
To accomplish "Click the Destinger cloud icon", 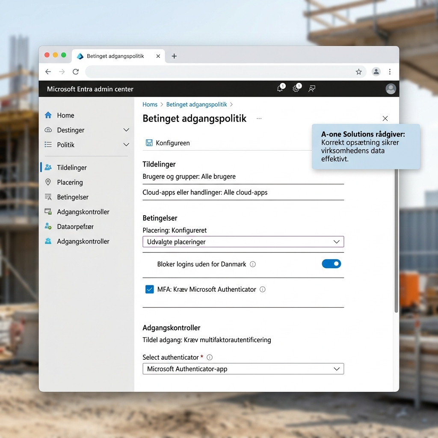I will (x=48, y=130).
